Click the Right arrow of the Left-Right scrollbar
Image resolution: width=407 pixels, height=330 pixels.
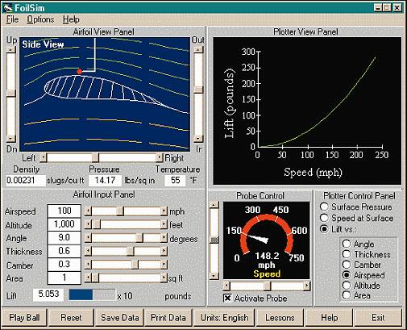pyautogui.click(x=160, y=157)
